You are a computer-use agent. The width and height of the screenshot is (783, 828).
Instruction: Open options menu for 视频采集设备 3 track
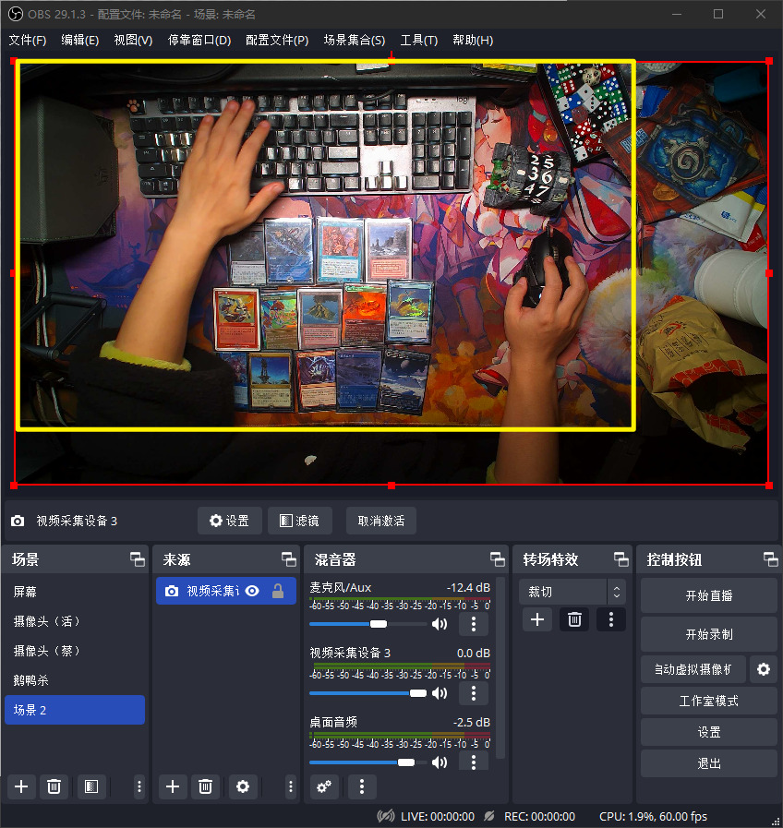tap(474, 693)
